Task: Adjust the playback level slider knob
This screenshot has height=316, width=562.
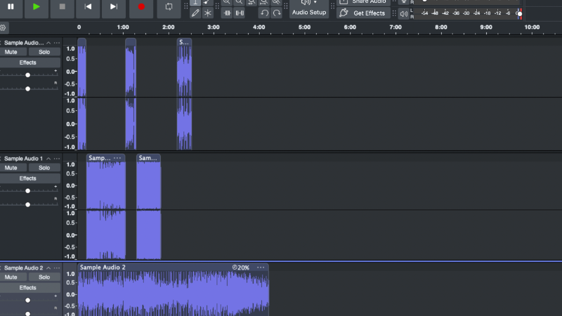Action: pyautogui.click(x=519, y=13)
